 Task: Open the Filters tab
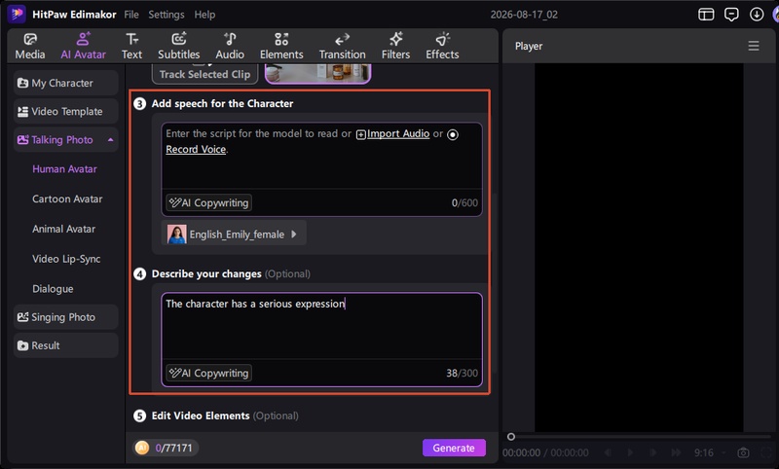(x=395, y=46)
